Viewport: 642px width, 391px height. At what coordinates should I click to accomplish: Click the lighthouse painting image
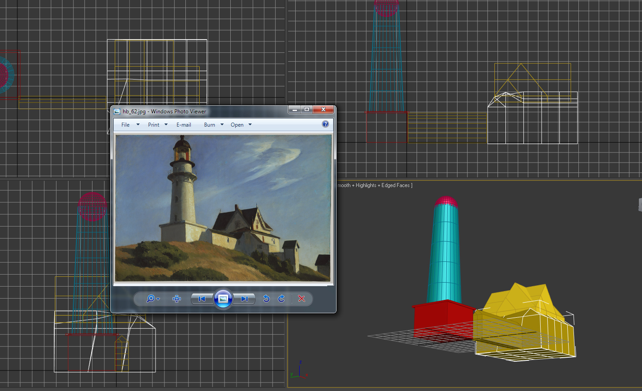tap(223, 208)
